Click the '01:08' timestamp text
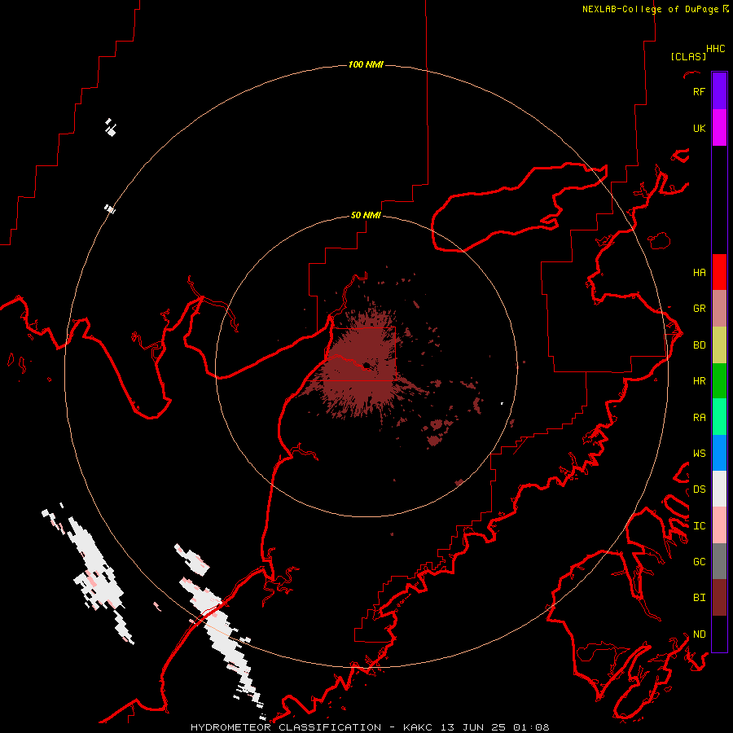The image size is (733, 733). click(x=531, y=727)
